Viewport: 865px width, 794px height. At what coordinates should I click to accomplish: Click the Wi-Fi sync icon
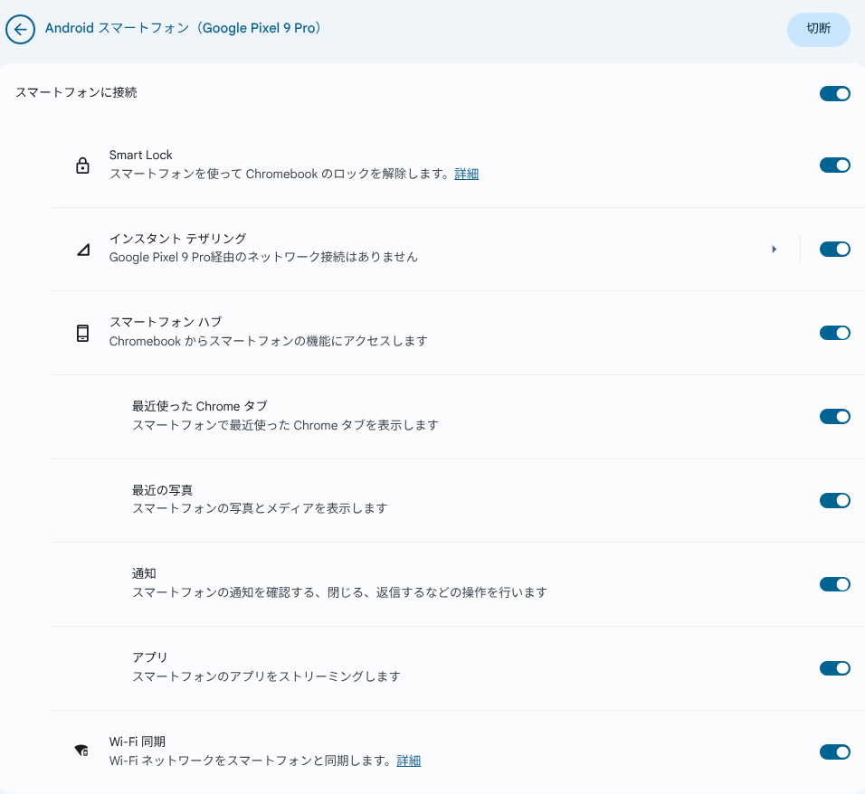click(x=81, y=751)
